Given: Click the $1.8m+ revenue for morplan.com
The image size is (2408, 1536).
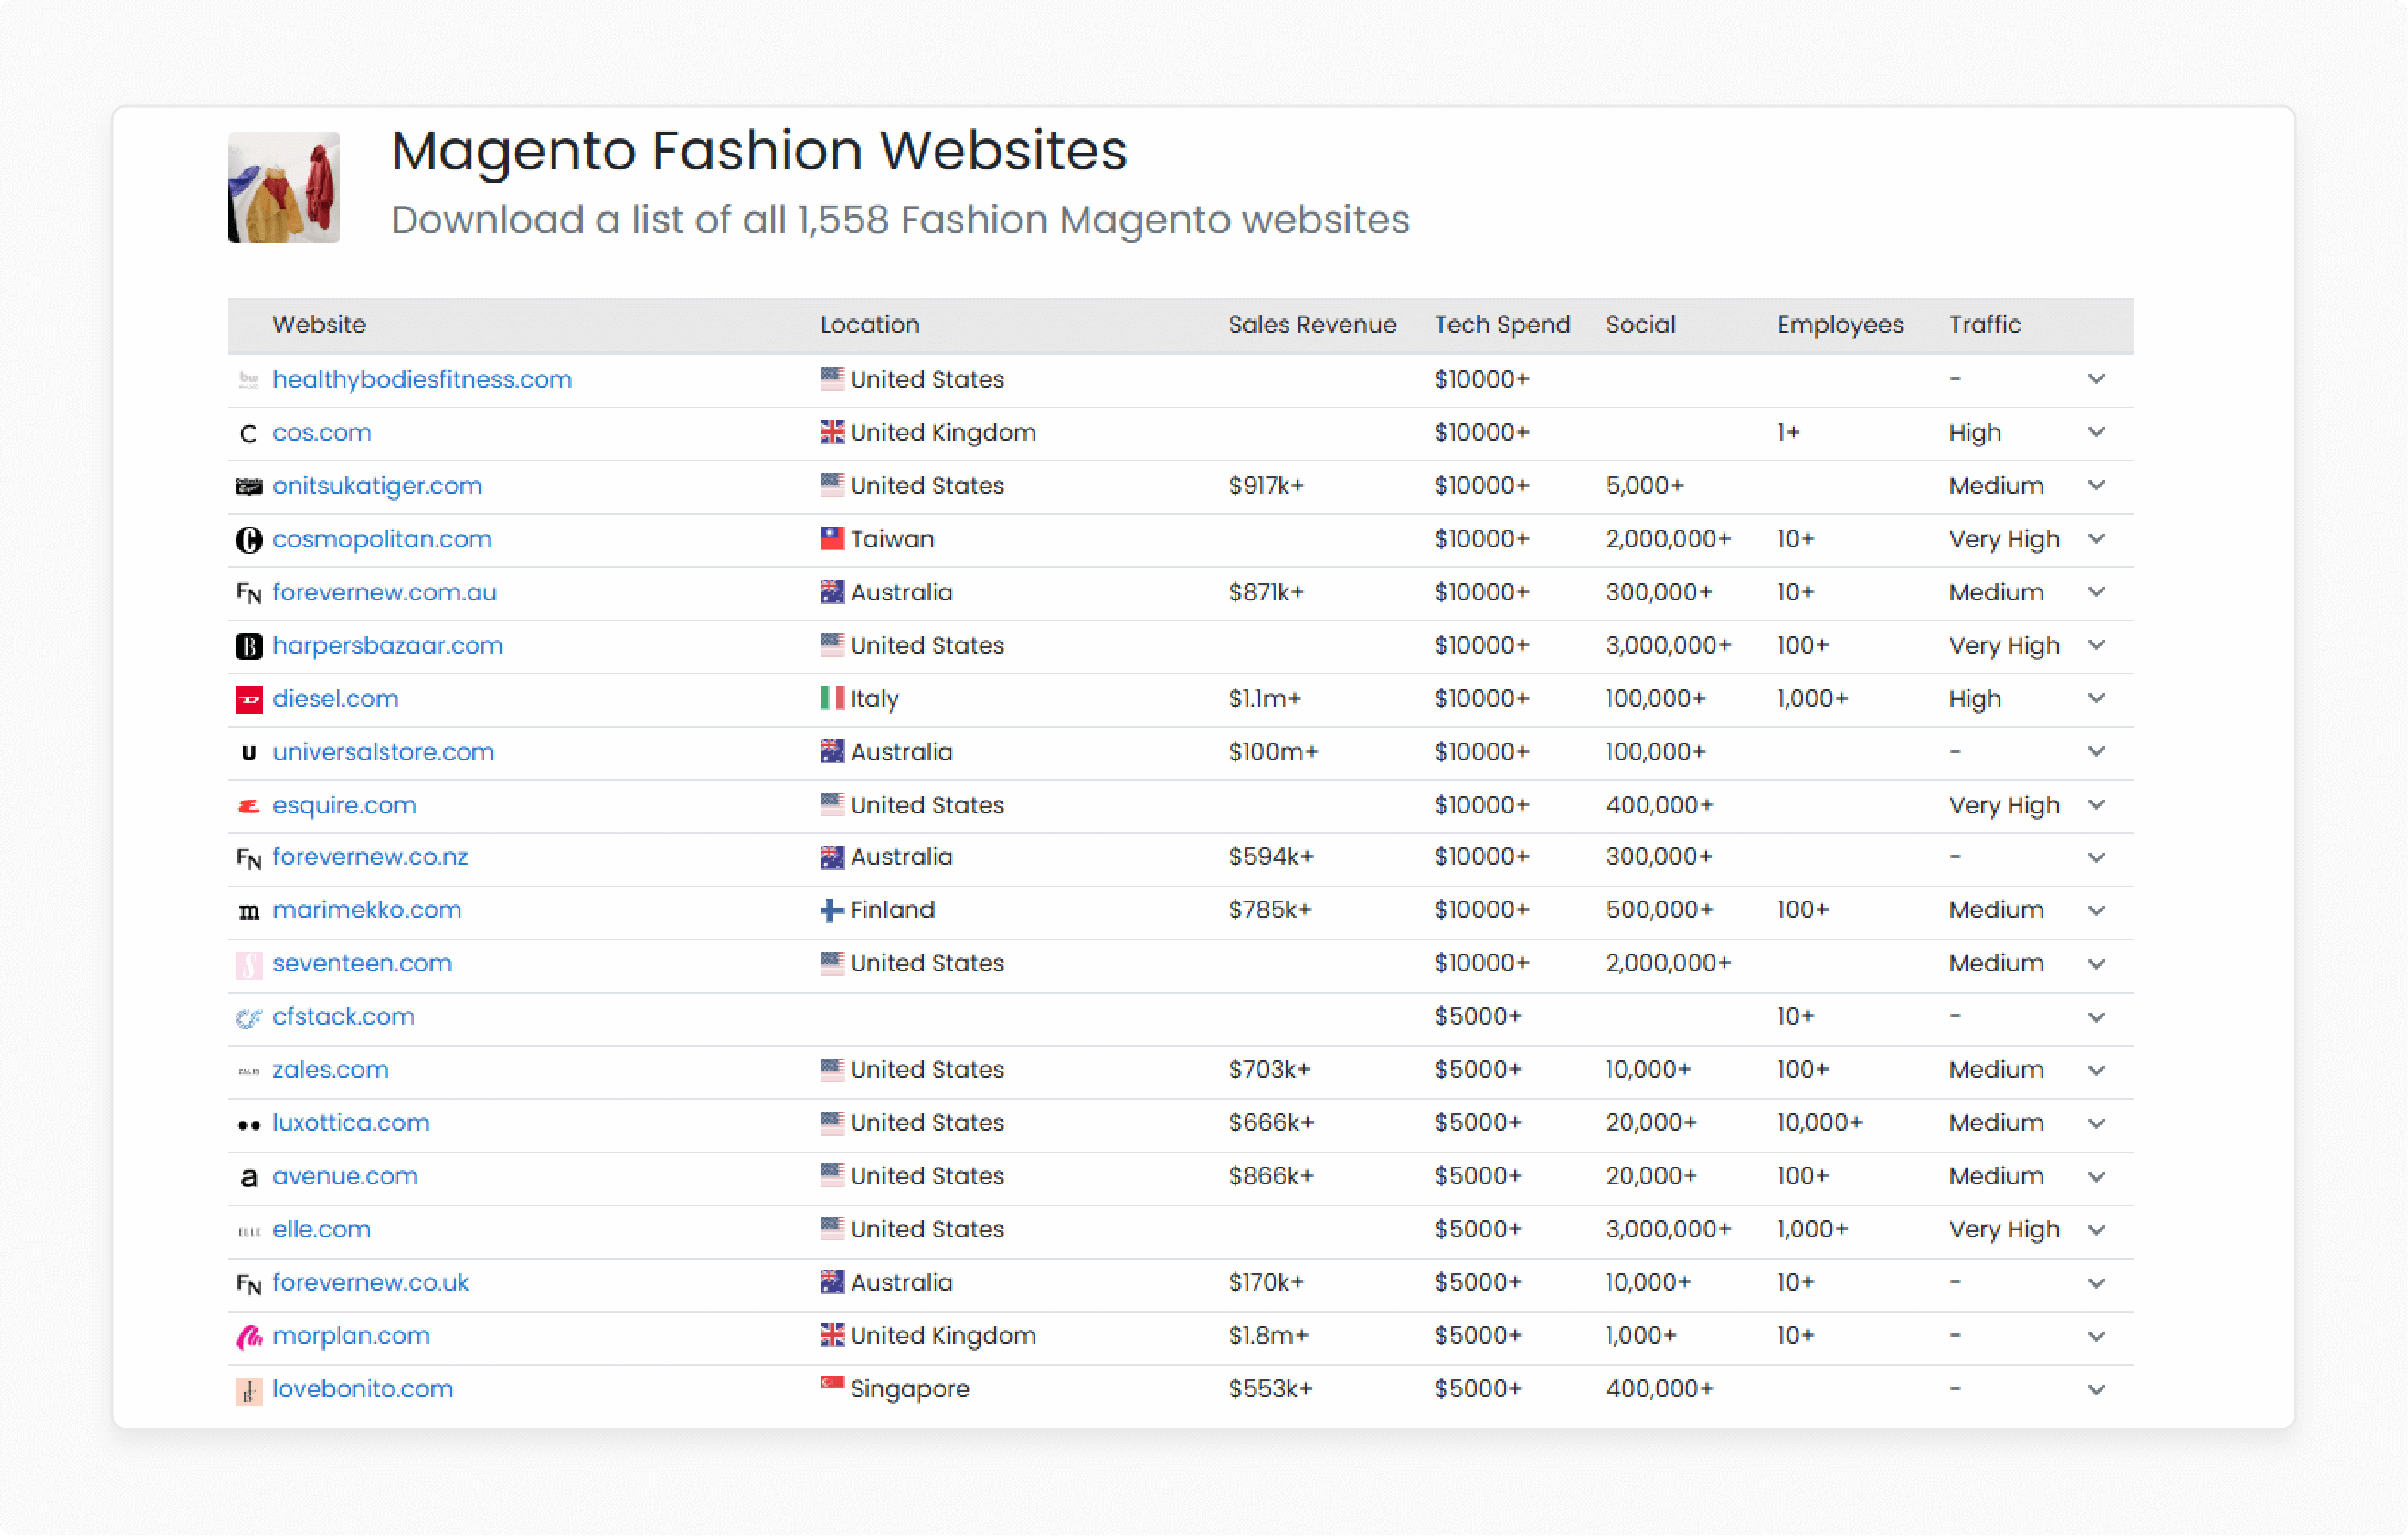Looking at the screenshot, I should [1268, 1335].
